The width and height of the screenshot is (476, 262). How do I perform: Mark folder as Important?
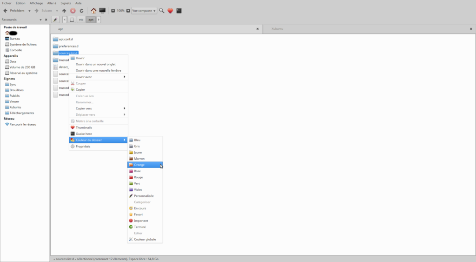pos(145,221)
